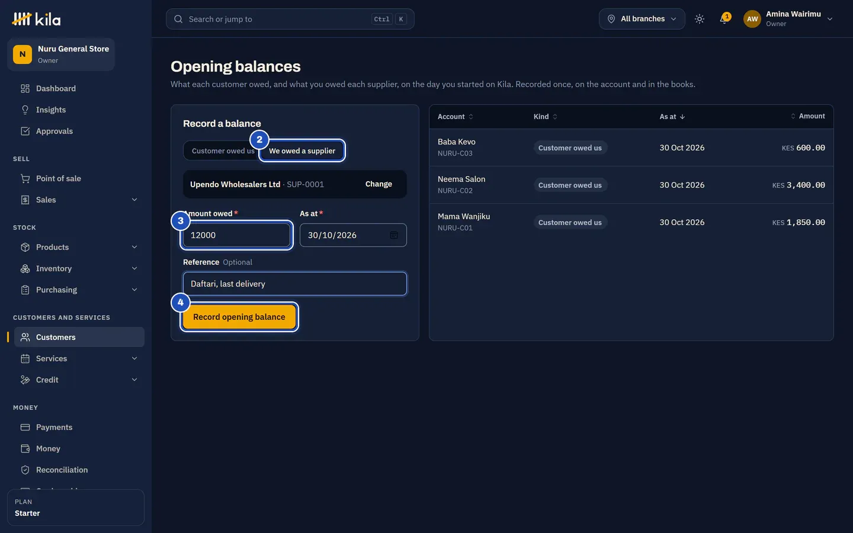Image resolution: width=853 pixels, height=533 pixels.
Task: Click the Kila logo
Action: tap(36, 19)
